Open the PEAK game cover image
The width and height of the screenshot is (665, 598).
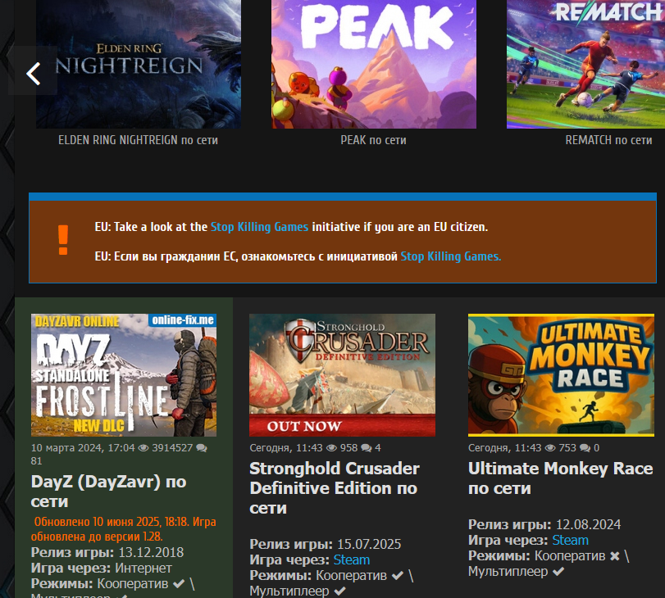[x=374, y=64]
